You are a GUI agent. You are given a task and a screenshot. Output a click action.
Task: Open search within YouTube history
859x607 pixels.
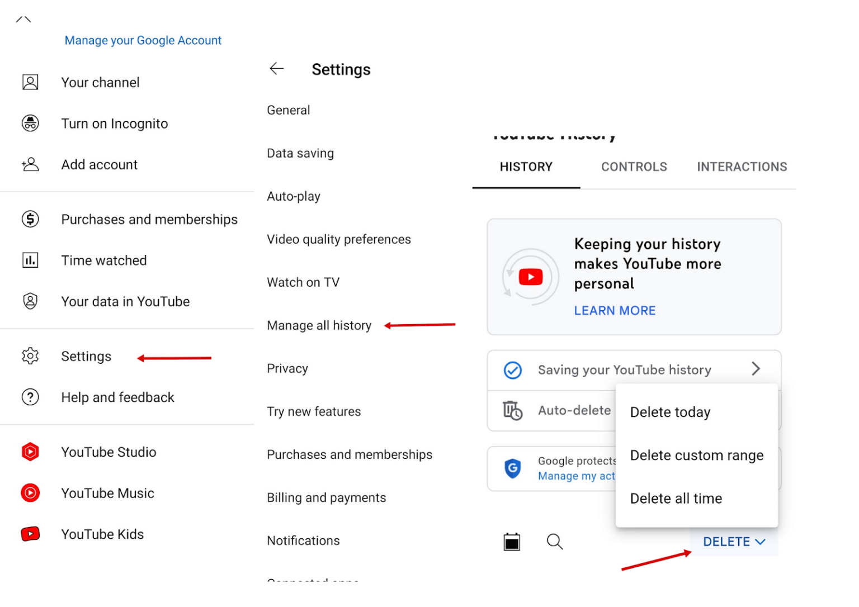click(x=554, y=541)
